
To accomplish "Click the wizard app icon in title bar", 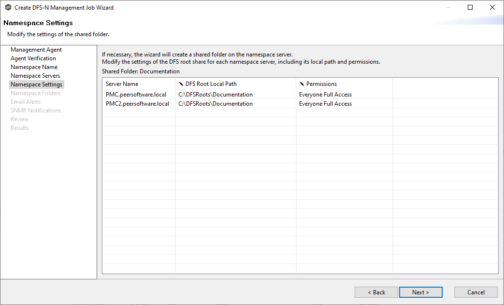I will [8, 7].
